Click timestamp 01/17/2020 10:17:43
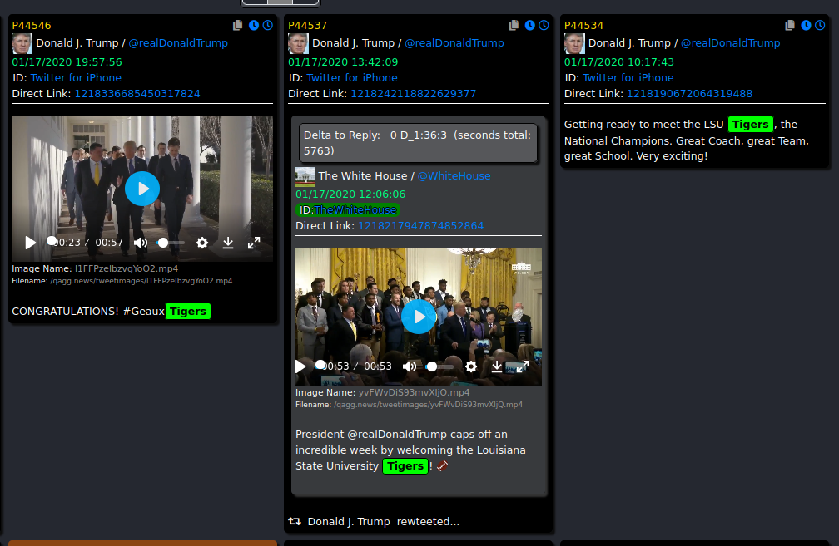This screenshot has width=839, height=546. (x=619, y=62)
